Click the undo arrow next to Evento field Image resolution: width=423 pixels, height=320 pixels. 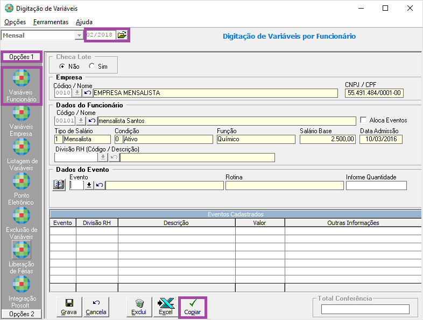(x=99, y=185)
